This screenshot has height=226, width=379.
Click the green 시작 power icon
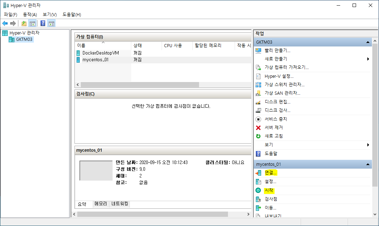pyautogui.click(x=258, y=190)
